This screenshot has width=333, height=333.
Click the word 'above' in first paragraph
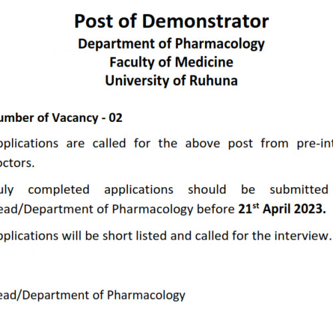coord(202,143)
